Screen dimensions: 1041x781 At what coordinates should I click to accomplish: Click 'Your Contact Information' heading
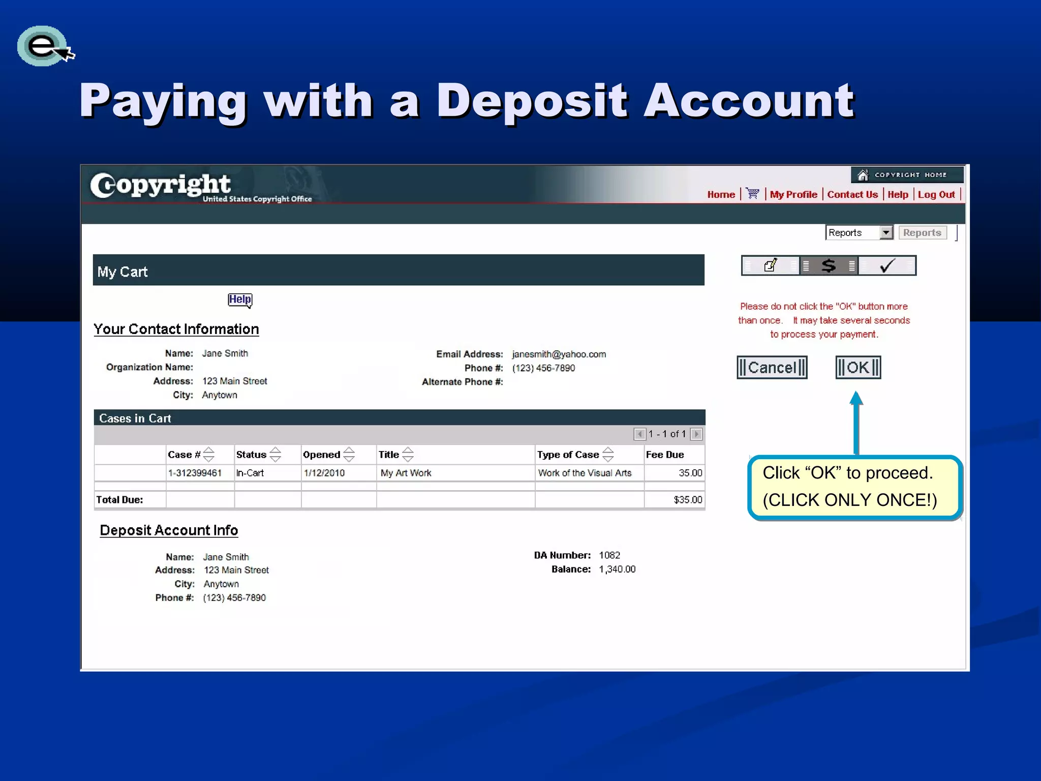[176, 329]
